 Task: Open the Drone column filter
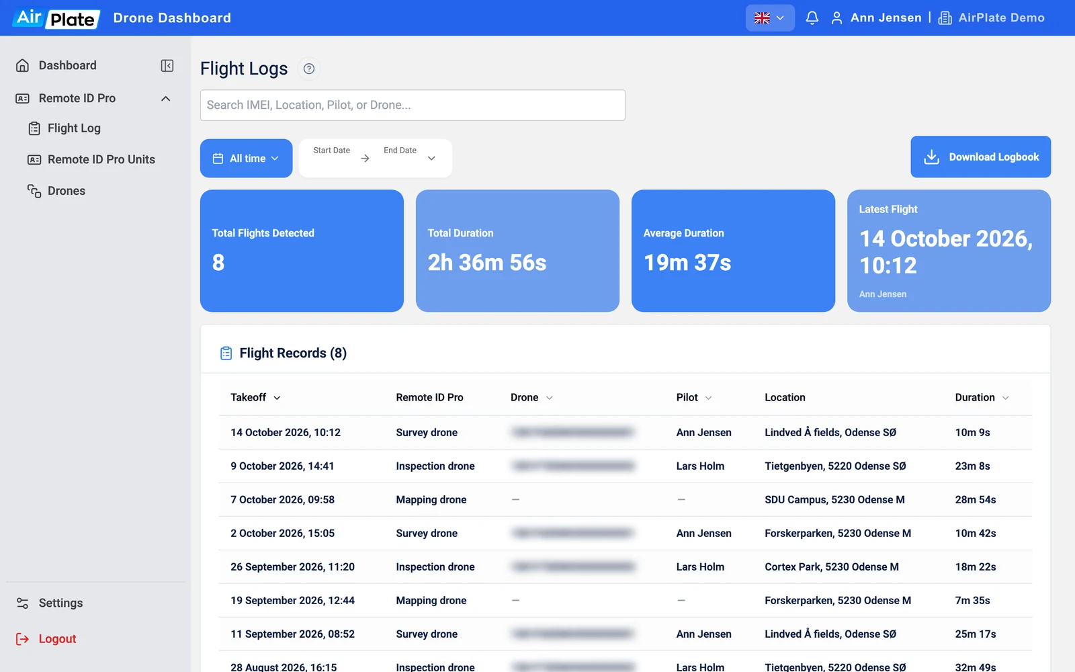pos(549,398)
